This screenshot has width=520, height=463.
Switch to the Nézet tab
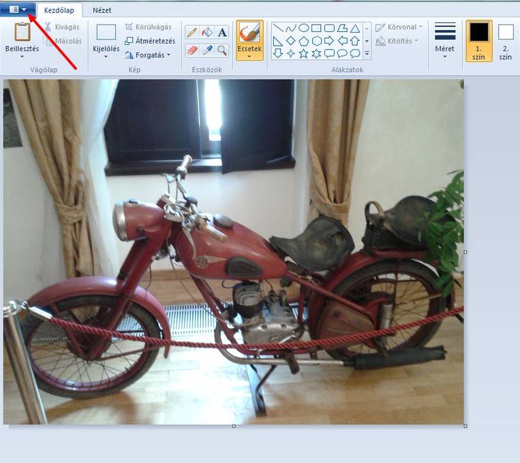click(x=102, y=10)
